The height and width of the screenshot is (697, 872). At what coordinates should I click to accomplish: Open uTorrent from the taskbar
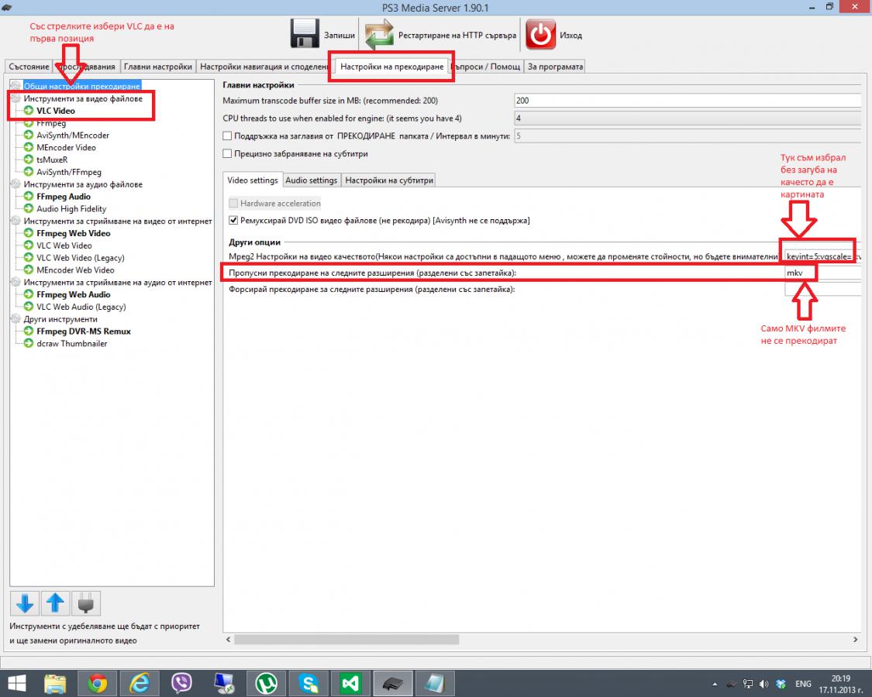(x=266, y=683)
